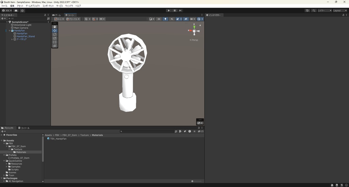This screenshot has width=349, height=187.
Task: Select Main Camera in hierarchy
Action: (21, 28)
